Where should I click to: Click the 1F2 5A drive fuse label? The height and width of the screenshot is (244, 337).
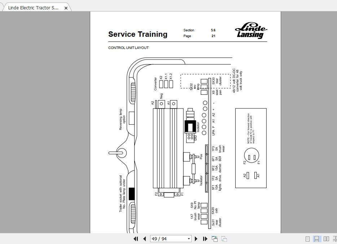216,178
